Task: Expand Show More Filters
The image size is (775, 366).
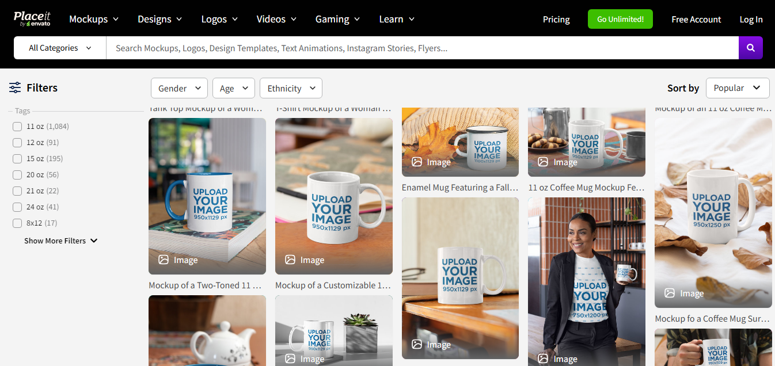Action: tap(61, 241)
